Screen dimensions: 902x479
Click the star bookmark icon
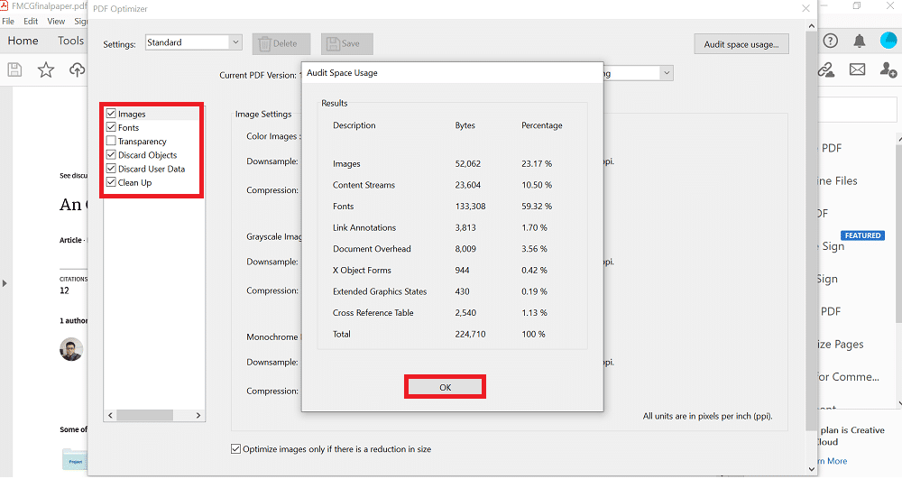coord(46,69)
